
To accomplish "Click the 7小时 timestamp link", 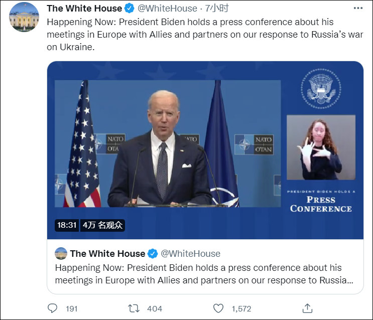I will point(216,9).
